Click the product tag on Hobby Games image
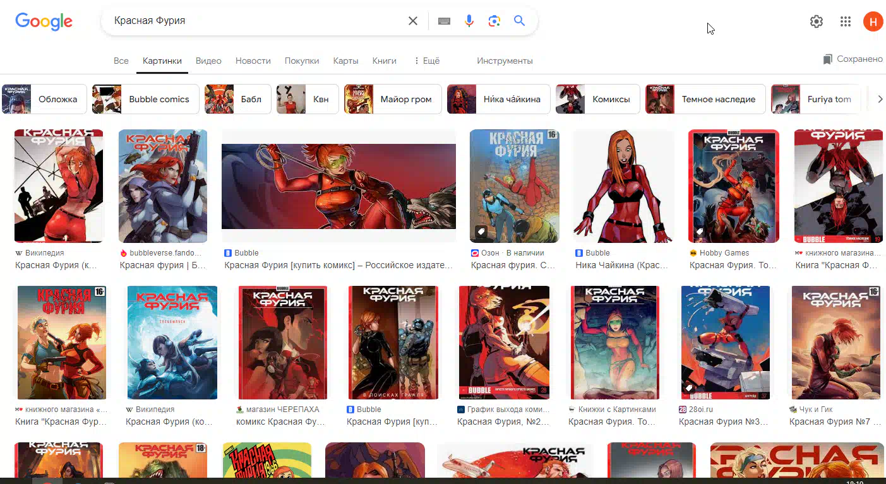This screenshot has height=484, width=886. coord(699,232)
